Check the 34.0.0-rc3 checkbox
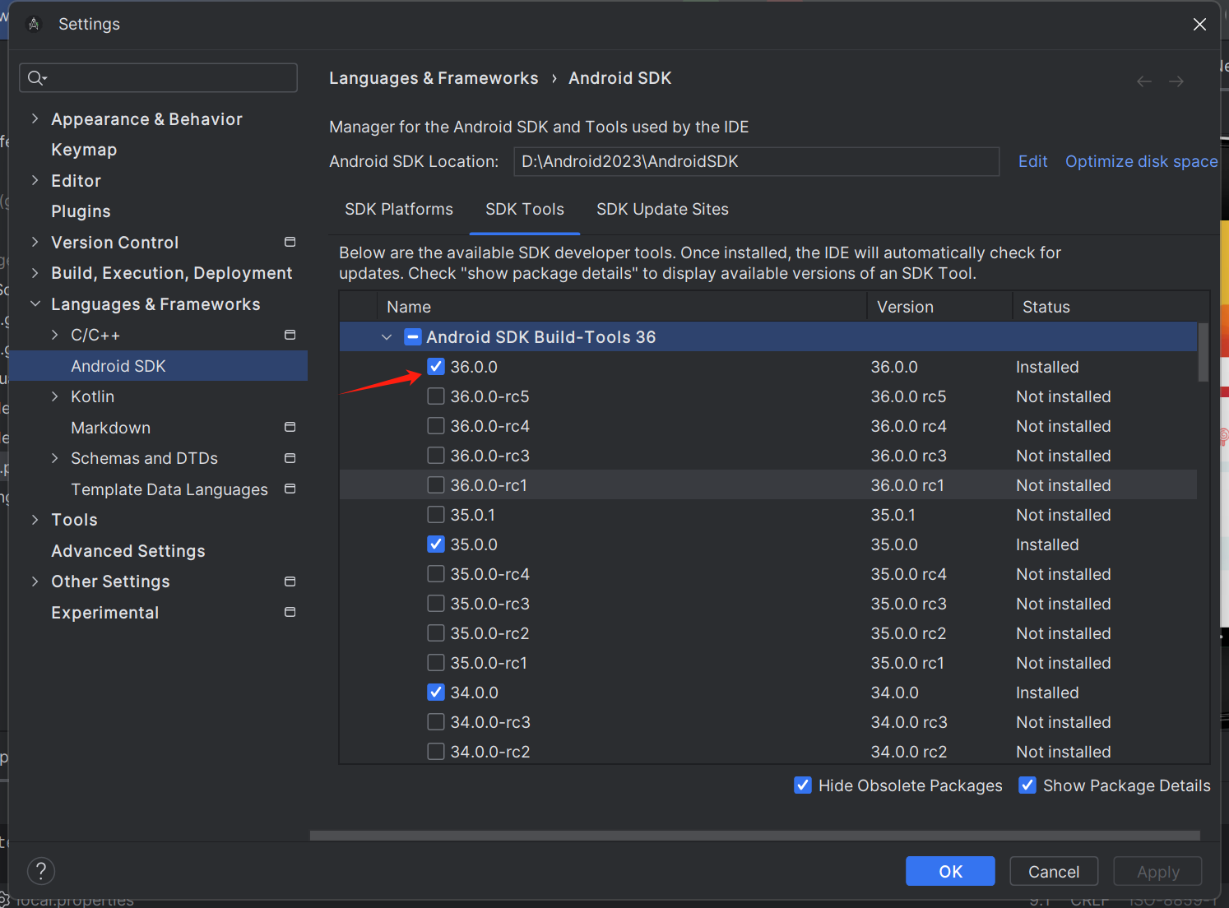1229x908 pixels. 436,722
